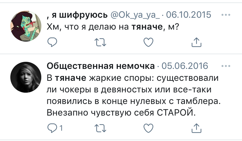Reply to the Ok_ya_ya_ tweet
Screen dimensions: 242x141
point(52,42)
